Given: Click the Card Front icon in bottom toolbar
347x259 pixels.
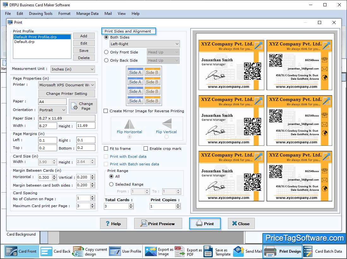Looking at the screenshot, I should (x=11, y=251).
